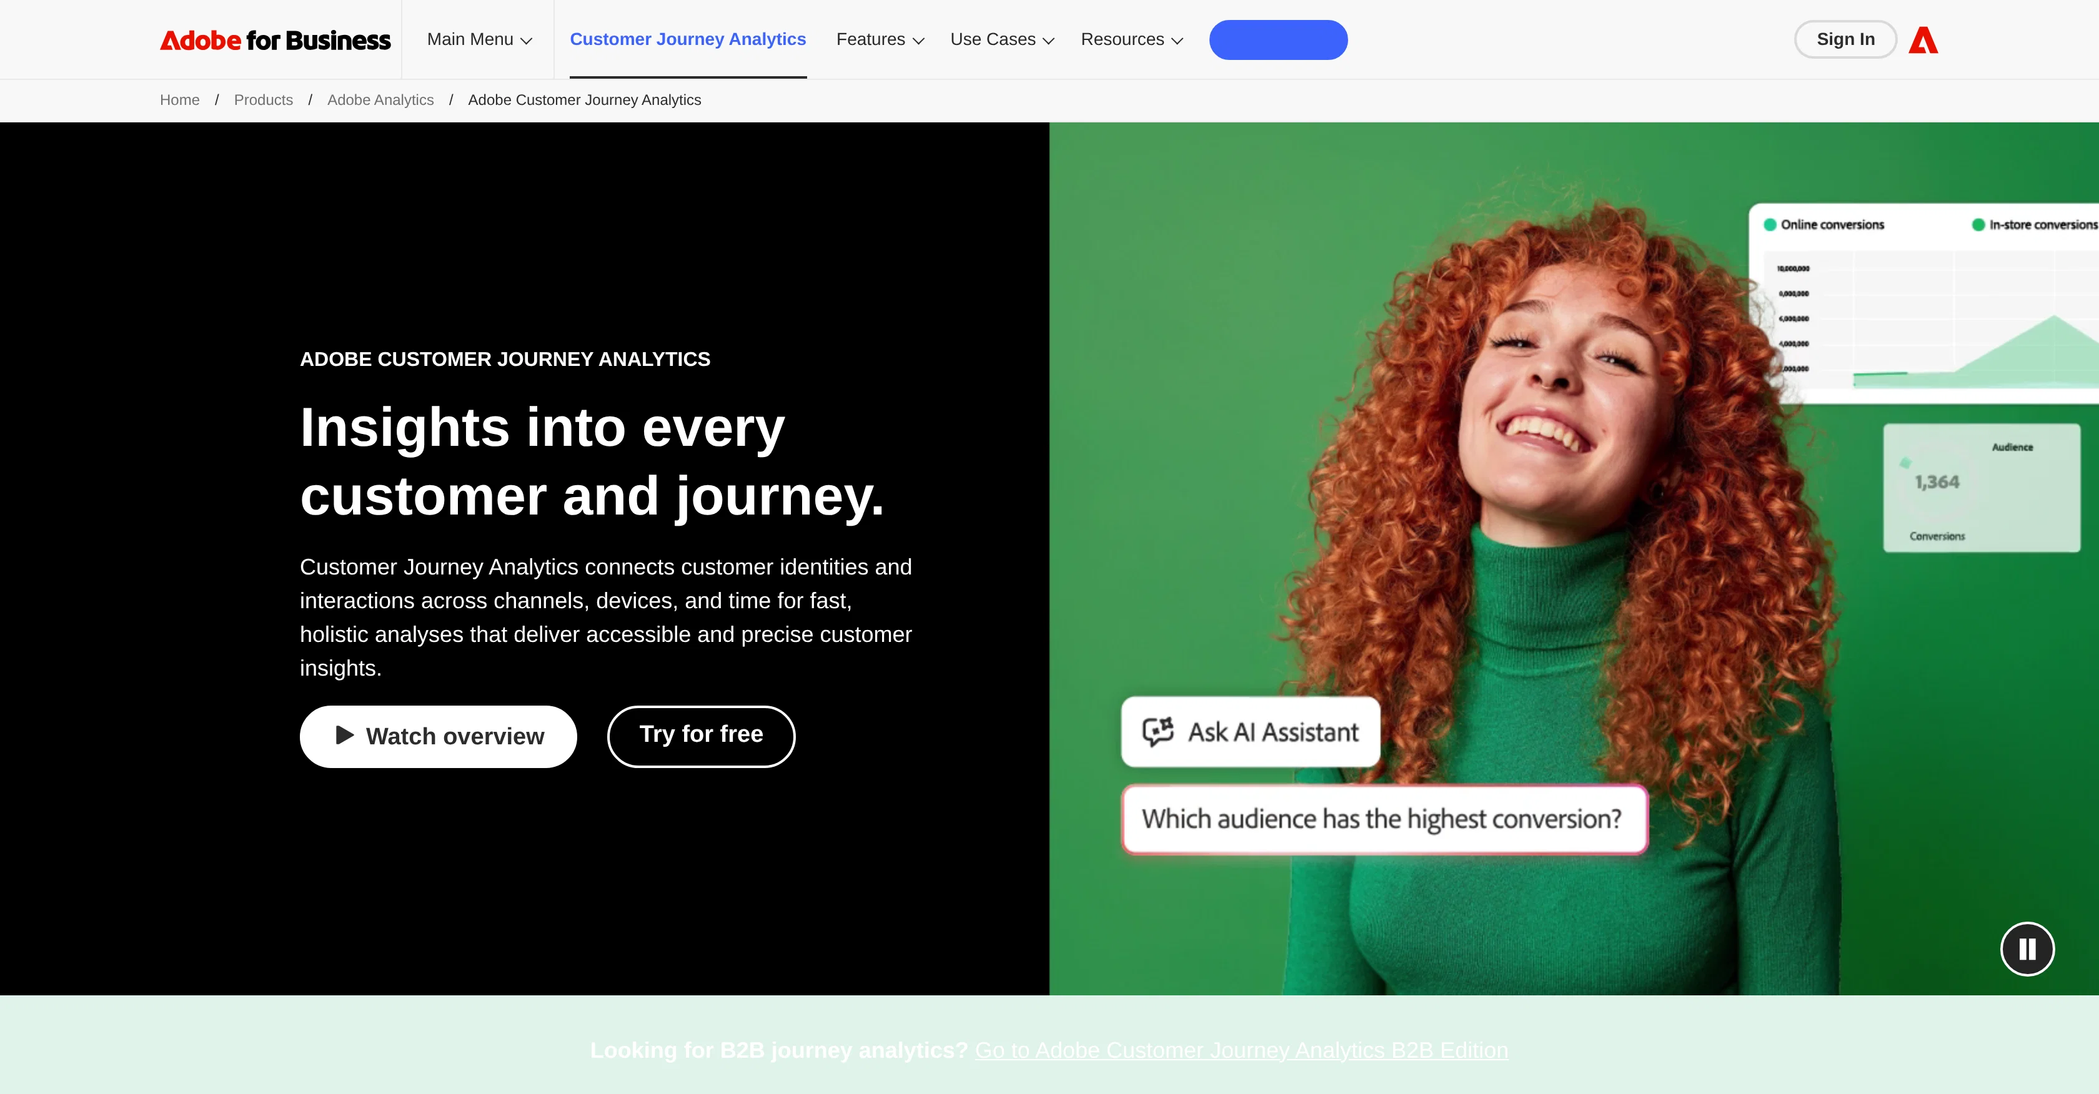Viewport: 2099px width, 1094px height.
Task: Open the Adobe Analytics breadcrumb link
Action: 380,100
